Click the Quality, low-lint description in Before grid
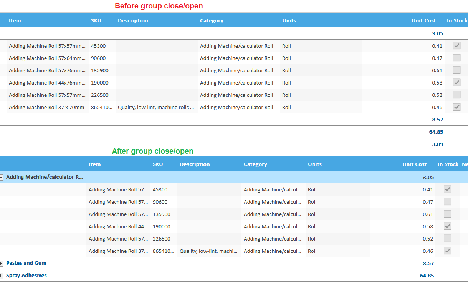 pyautogui.click(x=156, y=107)
